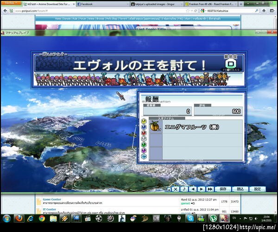Click the browser URL address field
The image size is (278, 232).
coord(99,11)
